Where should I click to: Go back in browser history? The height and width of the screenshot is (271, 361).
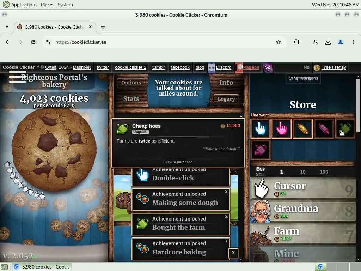(8, 42)
